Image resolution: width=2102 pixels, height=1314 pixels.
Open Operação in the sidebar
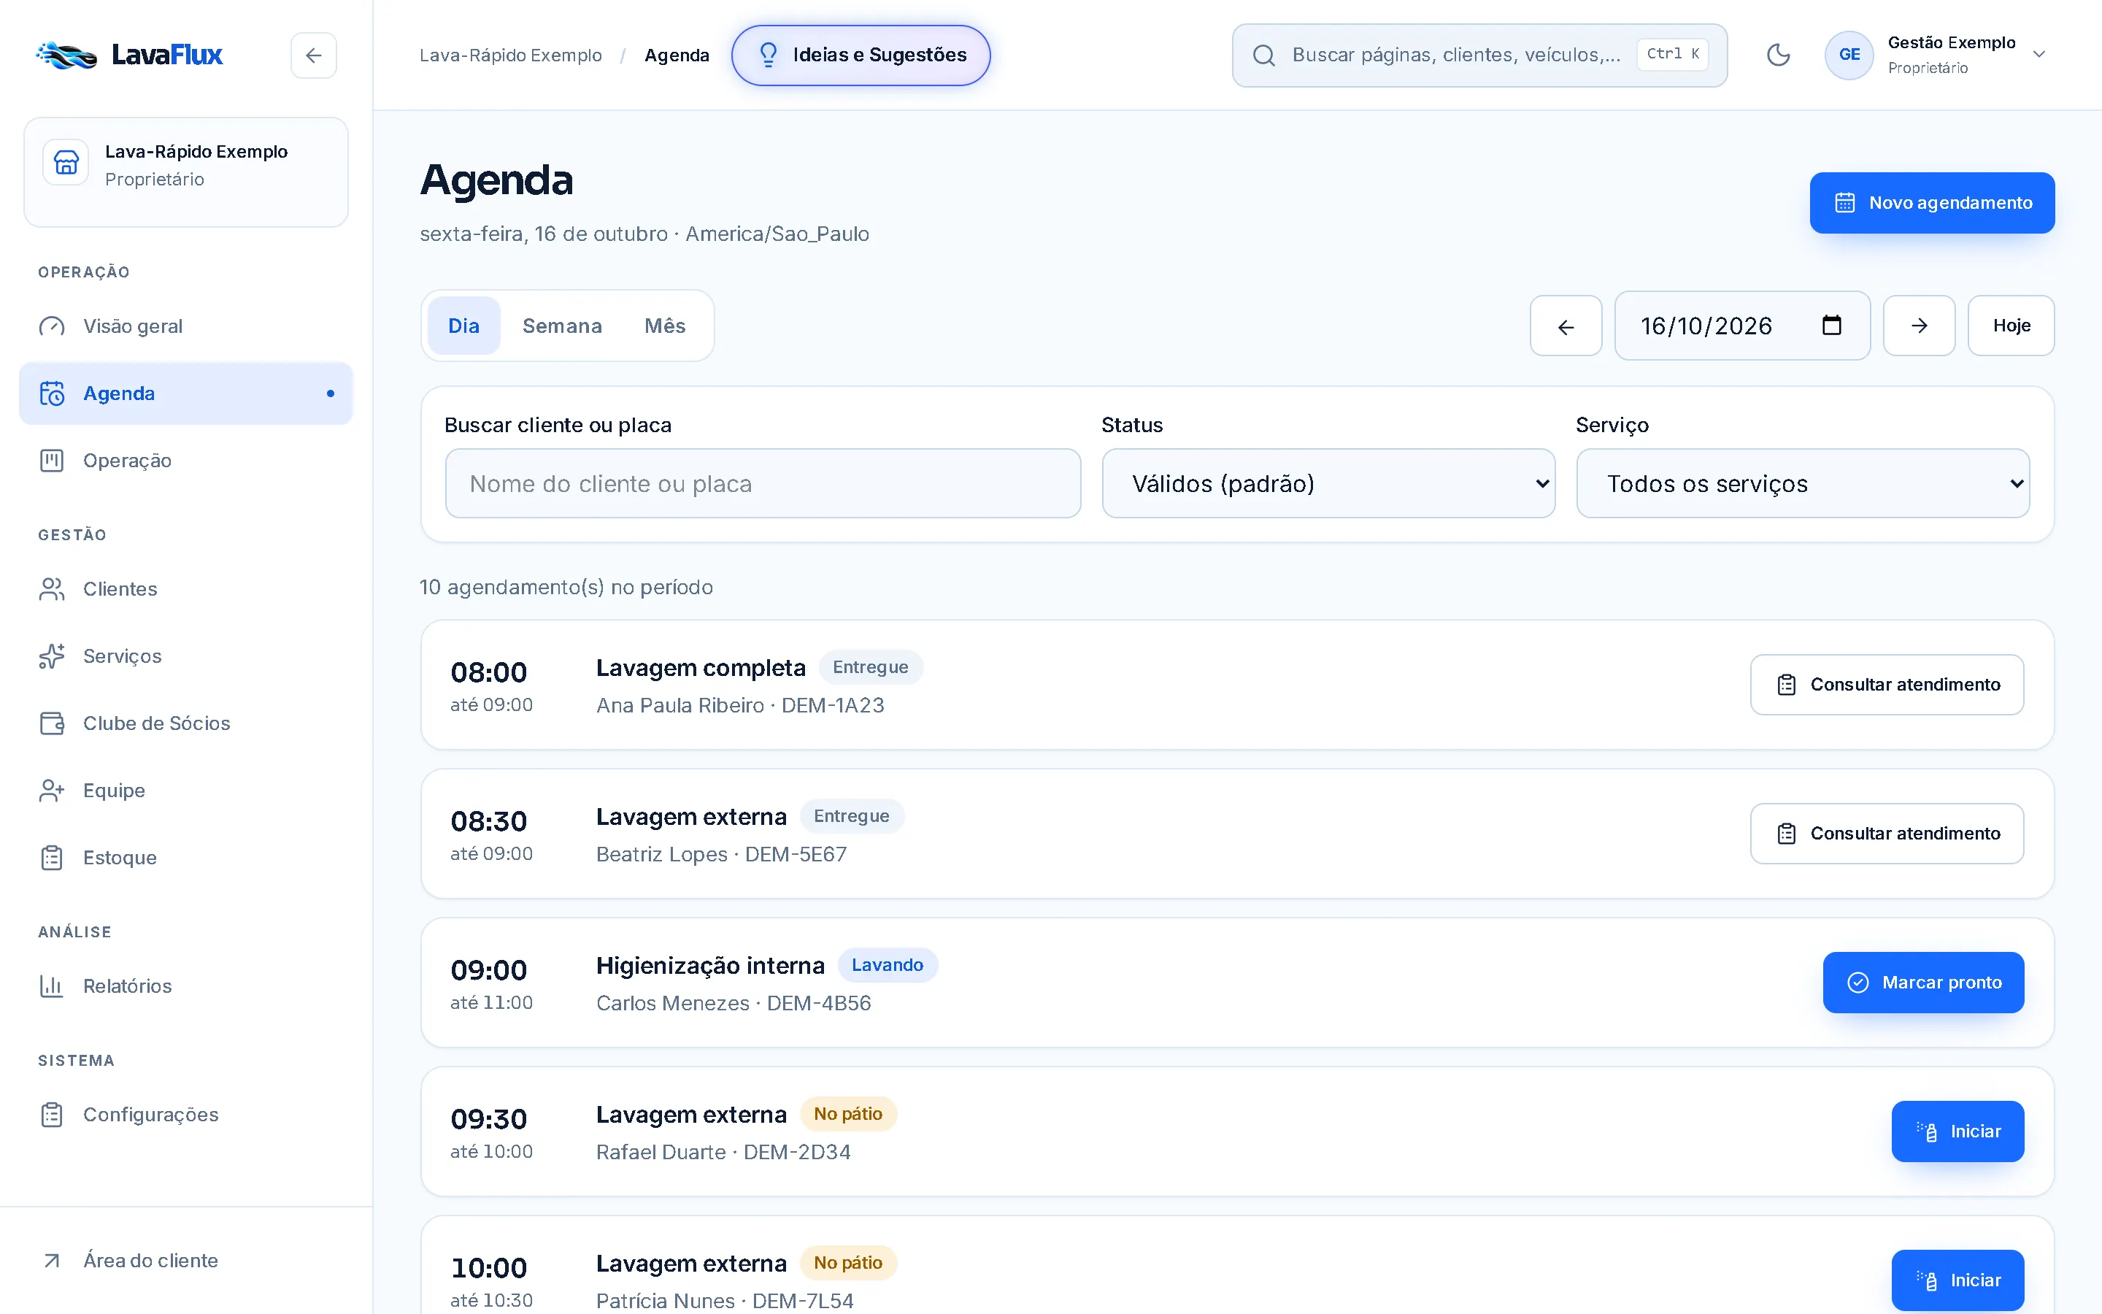point(186,461)
